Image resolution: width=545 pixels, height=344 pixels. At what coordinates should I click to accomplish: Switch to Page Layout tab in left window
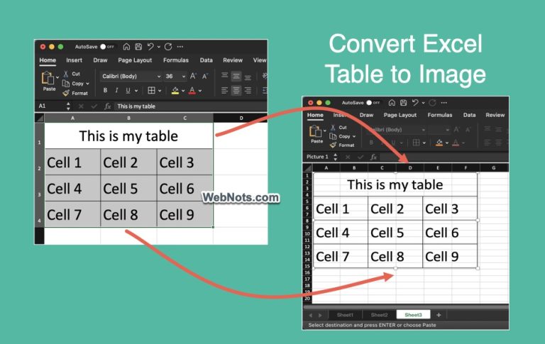tap(135, 60)
